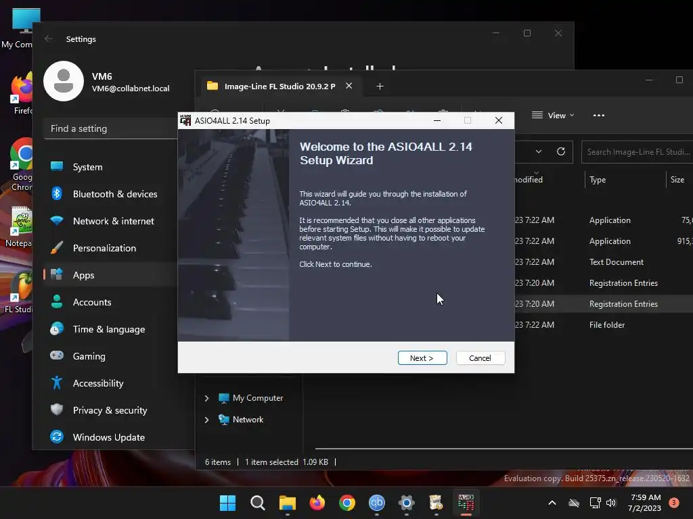Screen dimensions: 693x519
Task: Select the Image-Line FL Studio Explorer tab
Action: click(x=279, y=86)
